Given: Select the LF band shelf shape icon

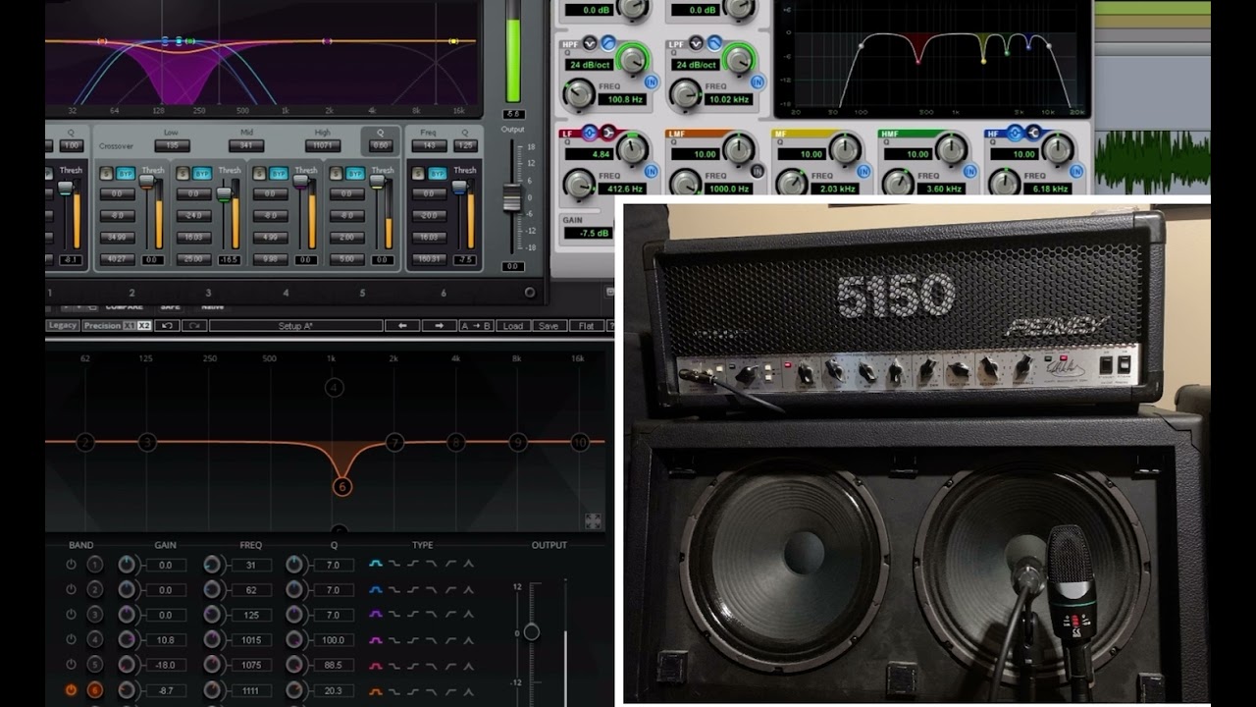Looking at the screenshot, I should 608,133.
